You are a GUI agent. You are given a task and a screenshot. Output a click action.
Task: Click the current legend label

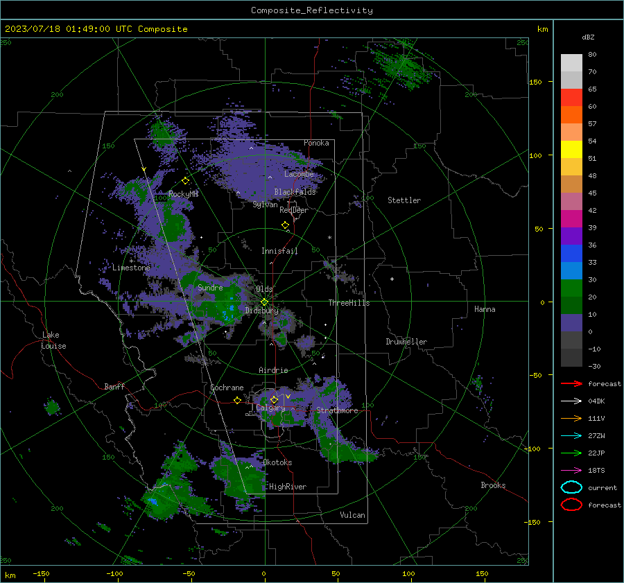(603, 487)
